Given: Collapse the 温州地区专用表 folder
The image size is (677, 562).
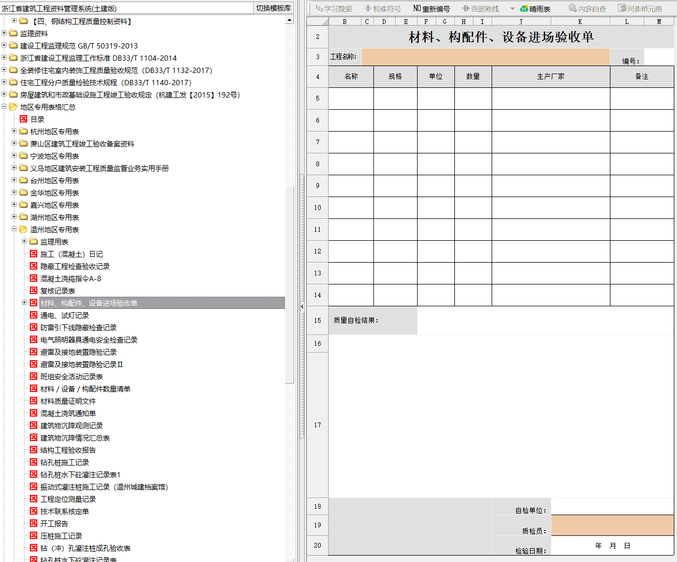Looking at the screenshot, I should pyautogui.click(x=14, y=229).
